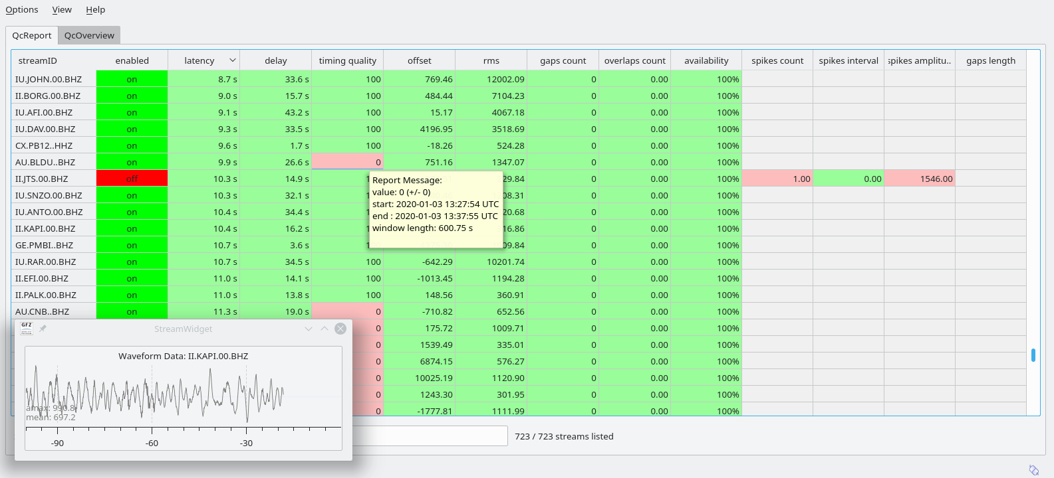This screenshot has width=1054, height=478.
Task: Close the StreamWidget waveform window
Action: click(x=340, y=329)
